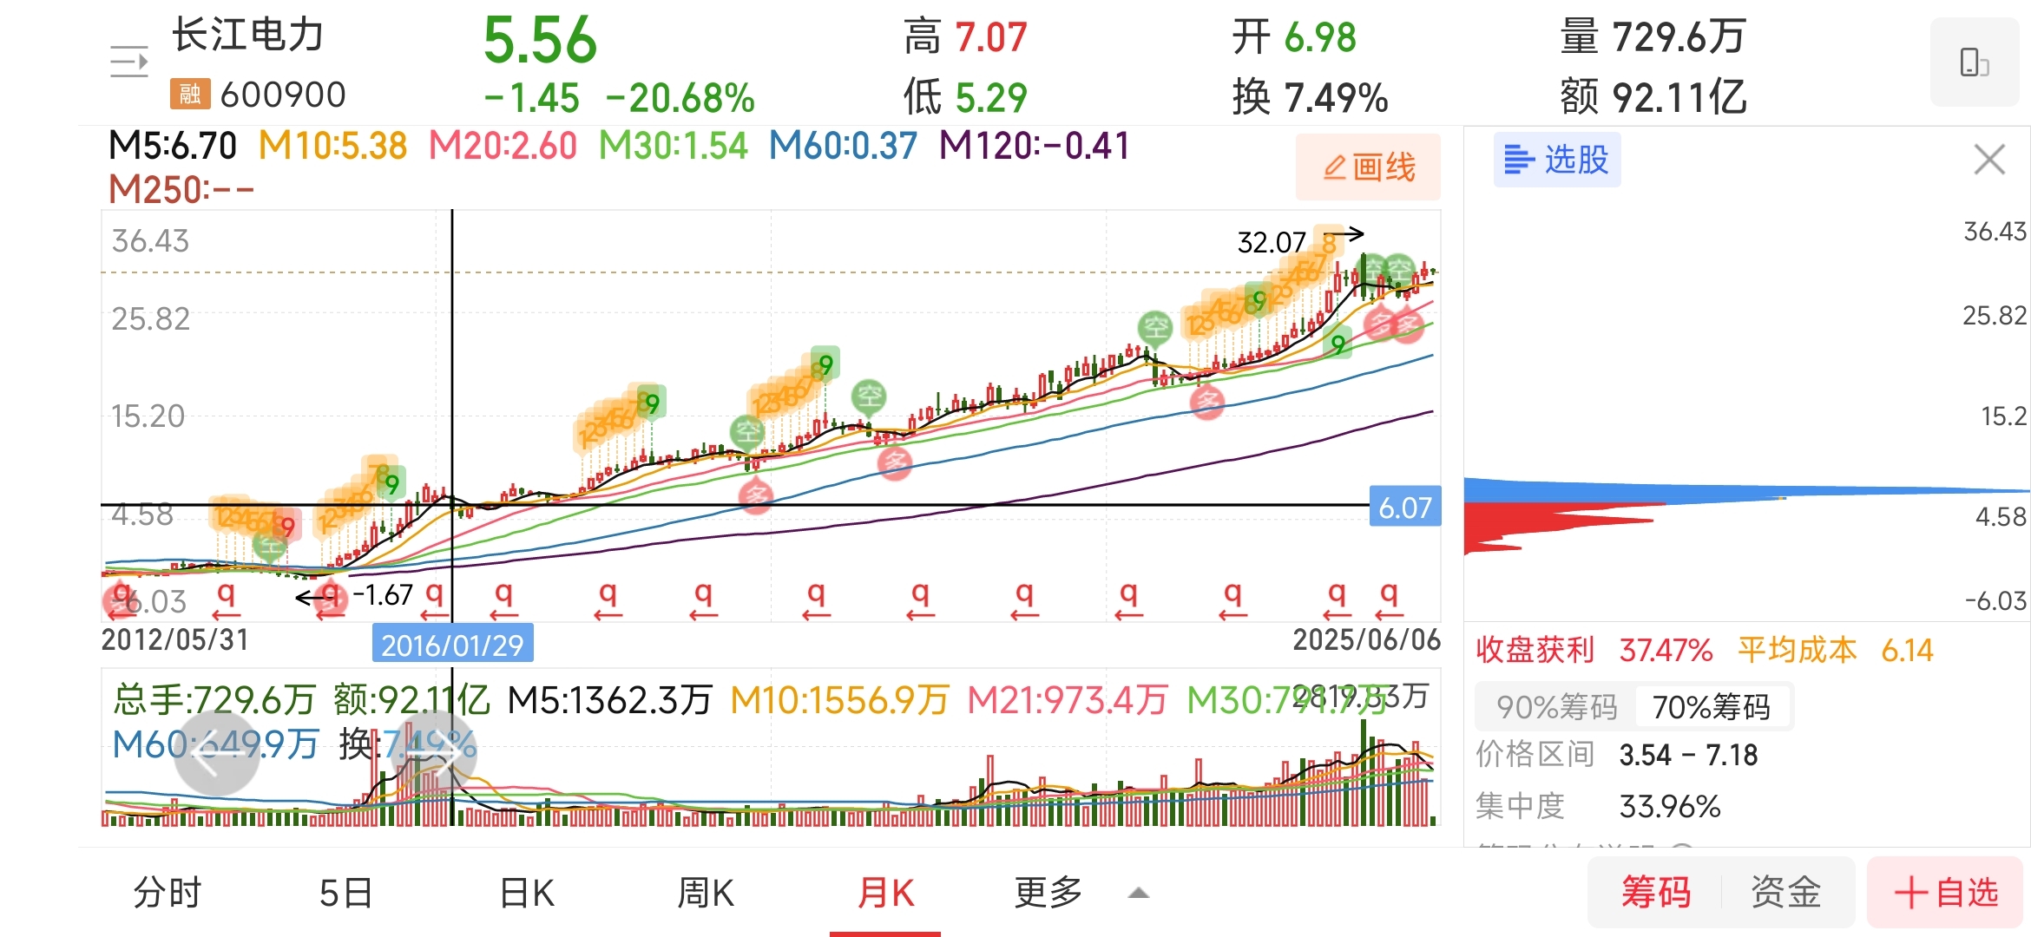This screenshot has height=937, width=2031.
Task: Tap the 32.07 high price marker
Action: point(1271,242)
